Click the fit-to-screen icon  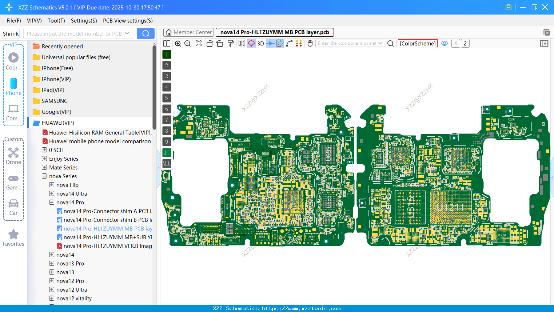coord(199,43)
